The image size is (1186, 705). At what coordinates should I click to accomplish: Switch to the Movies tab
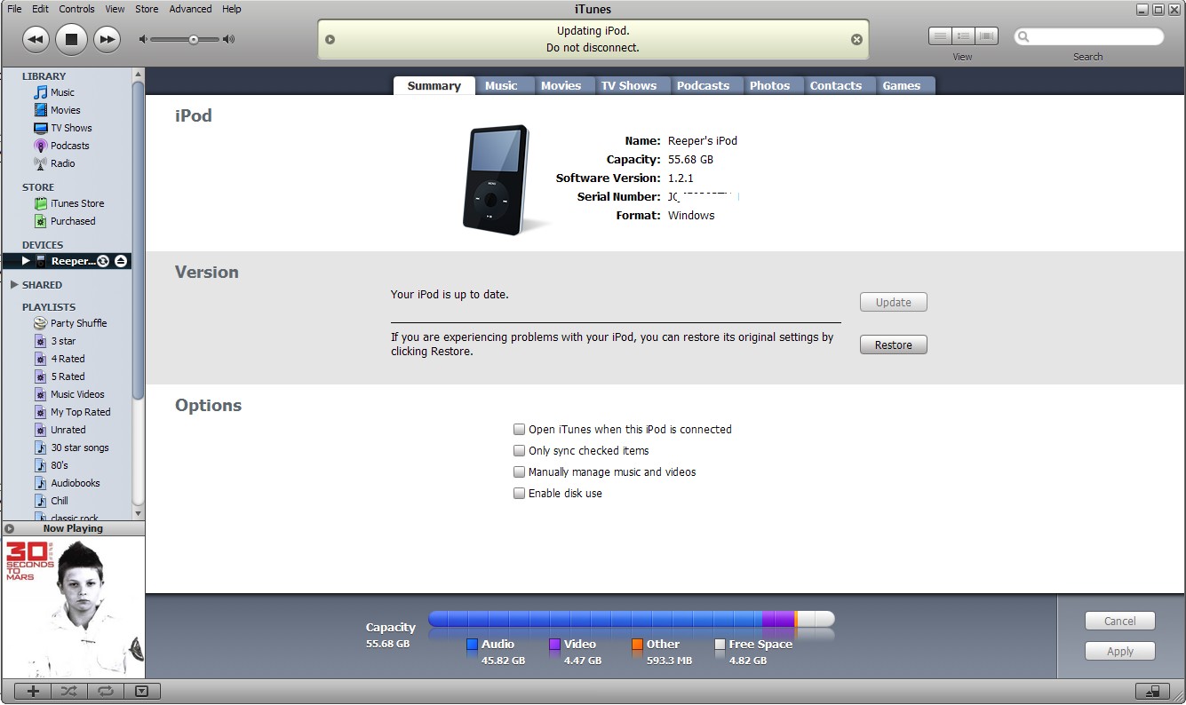pos(561,85)
